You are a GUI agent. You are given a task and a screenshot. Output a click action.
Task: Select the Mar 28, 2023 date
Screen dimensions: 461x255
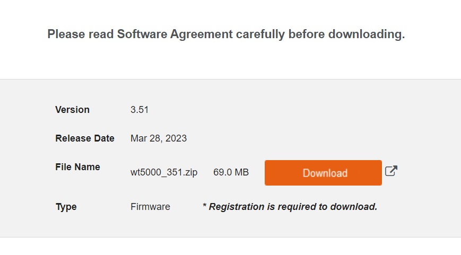[x=159, y=138]
